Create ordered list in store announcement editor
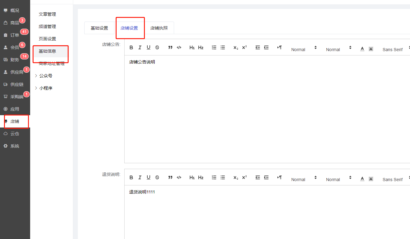The height and width of the screenshot is (239, 410). [214, 47]
